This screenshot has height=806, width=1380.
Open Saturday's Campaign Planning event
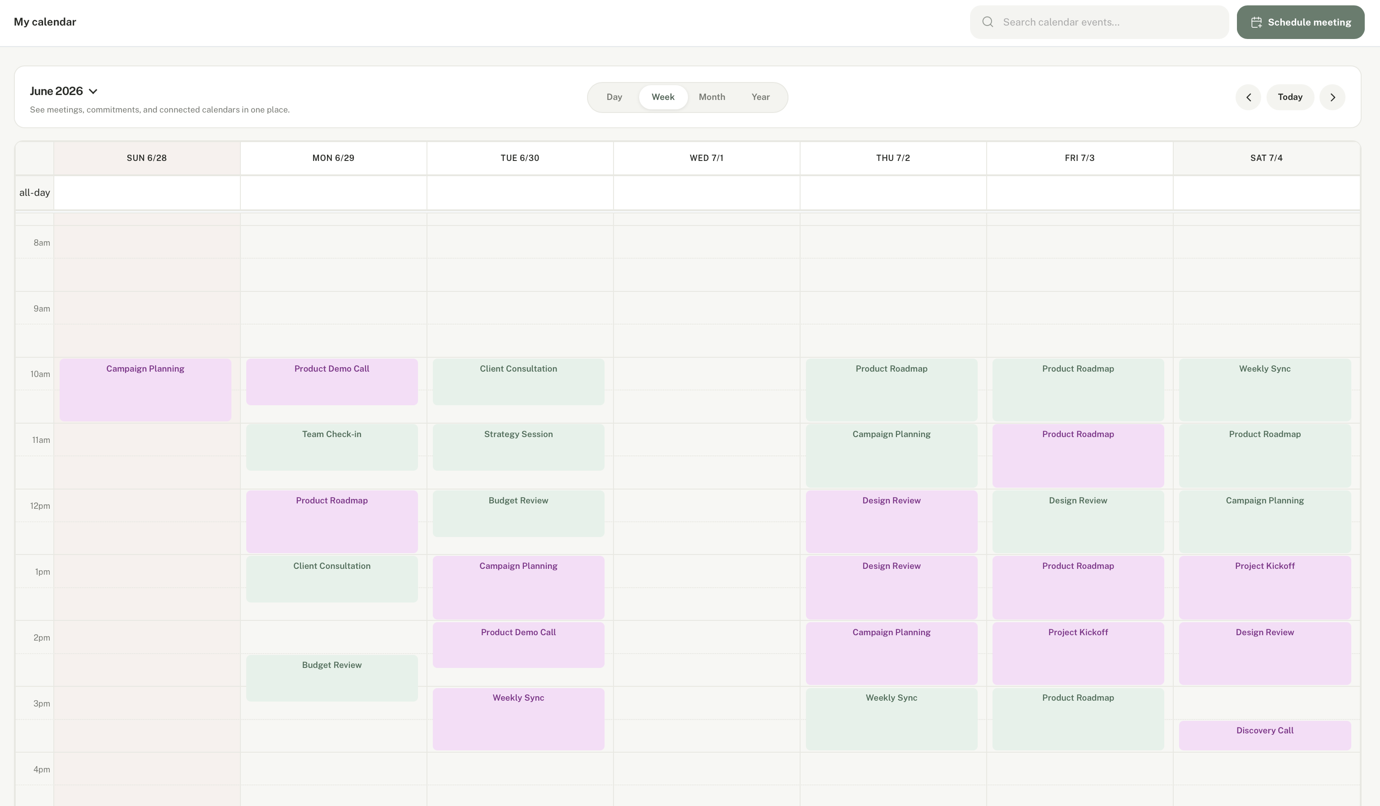click(x=1264, y=521)
